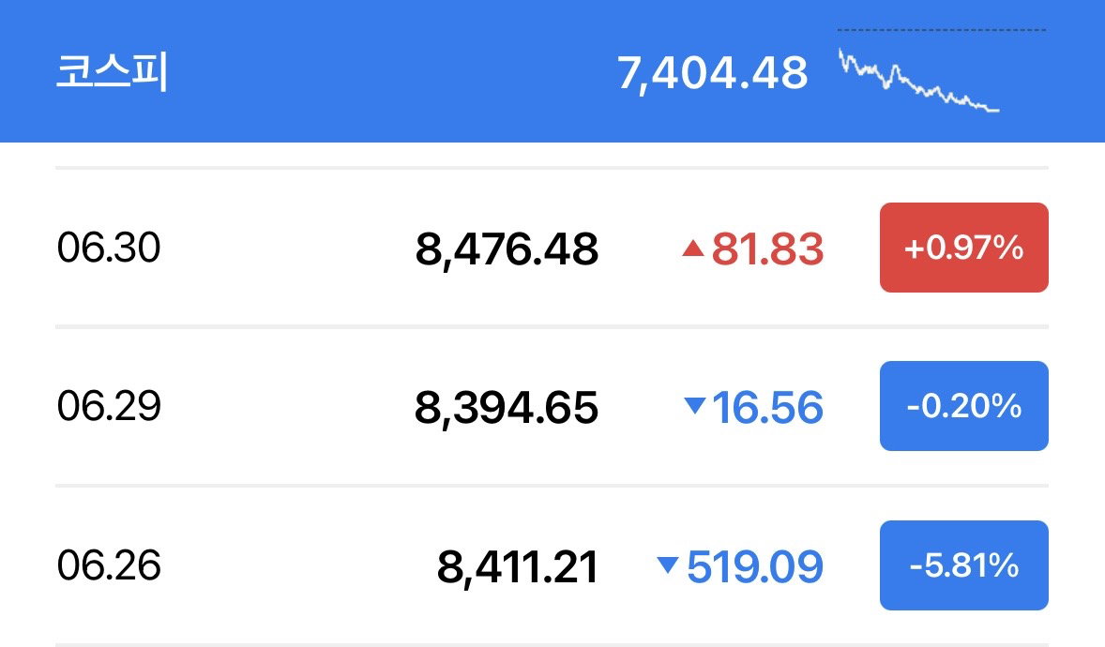Image resolution: width=1105 pixels, height=647 pixels.
Task: Tap the 8,411.21 closing value
Action: click(518, 566)
